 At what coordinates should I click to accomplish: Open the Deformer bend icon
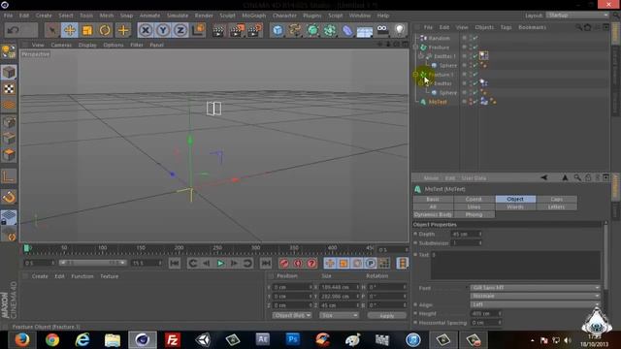[x=347, y=30]
